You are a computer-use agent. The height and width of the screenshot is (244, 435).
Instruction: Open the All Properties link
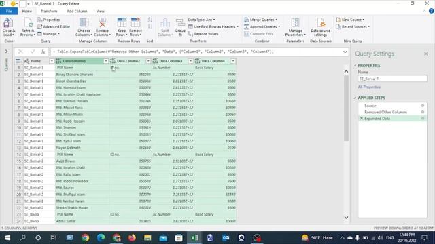(x=369, y=87)
